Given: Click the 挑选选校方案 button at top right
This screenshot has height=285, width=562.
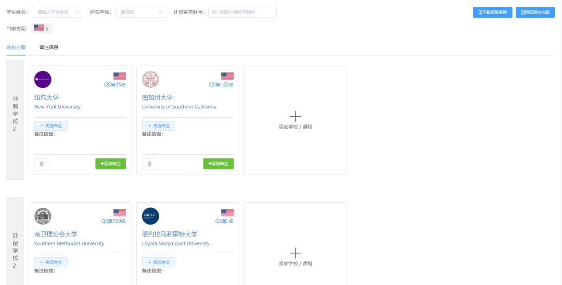Looking at the screenshot, I should click(535, 12).
